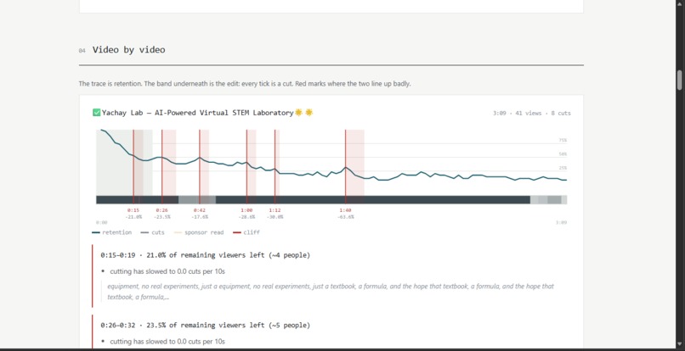Click the transcript quote starting with equipment, no real experiments
The width and height of the screenshot is (685, 351).
tap(331, 292)
